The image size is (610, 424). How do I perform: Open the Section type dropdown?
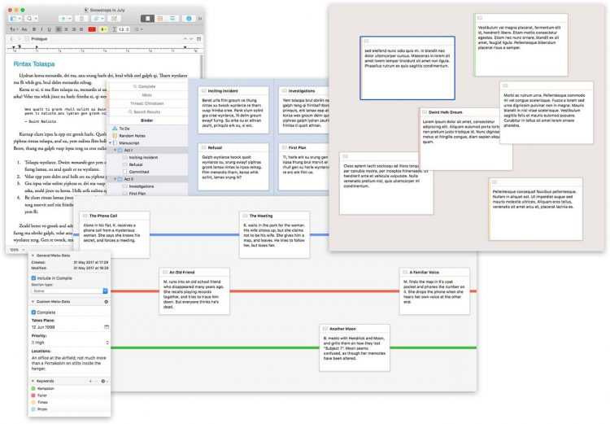click(x=70, y=291)
